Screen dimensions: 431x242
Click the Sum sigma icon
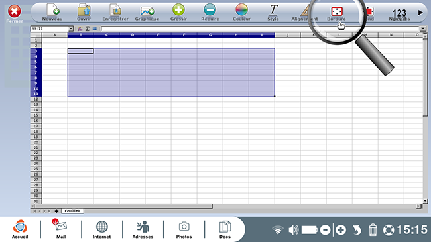pyautogui.click(x=88, y=29)
